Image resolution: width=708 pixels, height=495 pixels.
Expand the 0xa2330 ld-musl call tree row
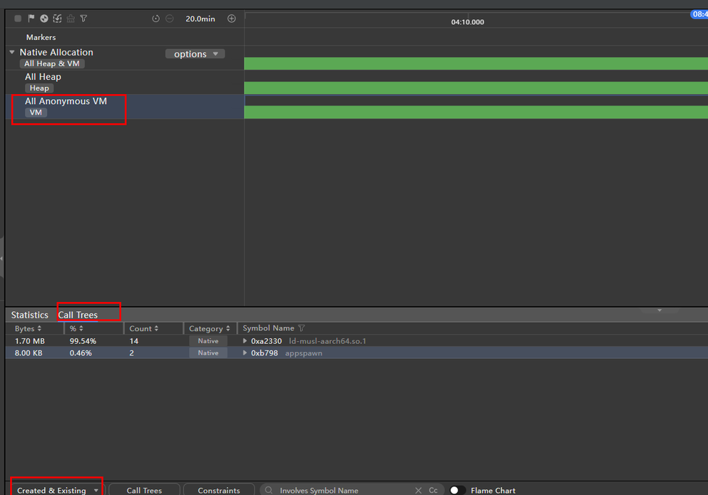pyautogui.click(x=245, y=341)
